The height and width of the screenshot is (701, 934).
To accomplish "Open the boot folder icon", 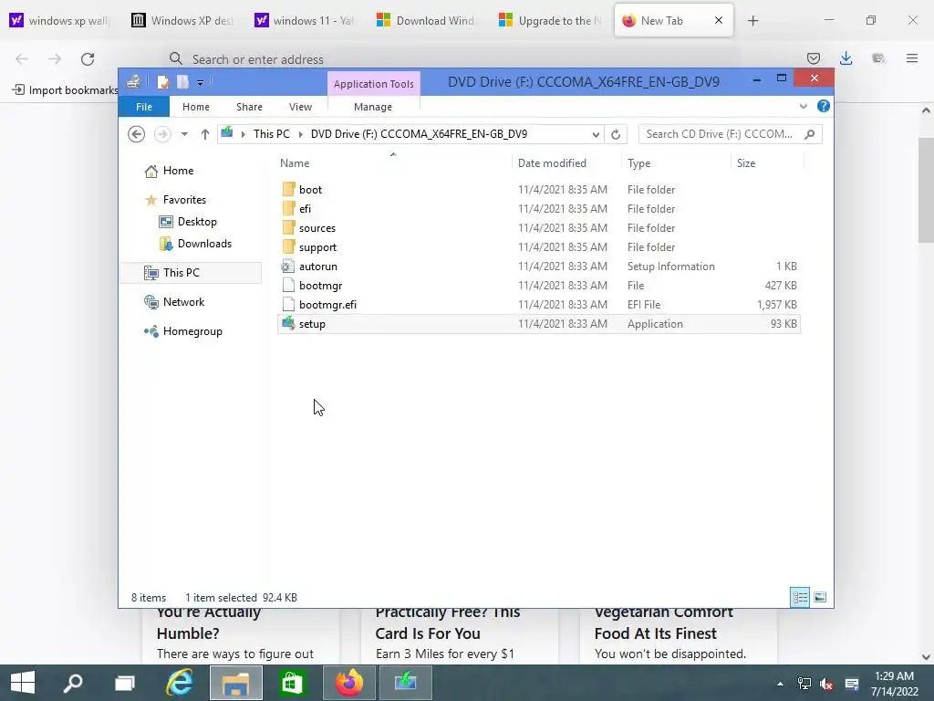I will [288, 190].
